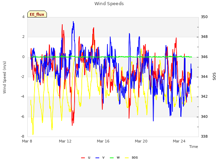
Task: Toggle the w series legend entry
Action: (x=115, y=158)
